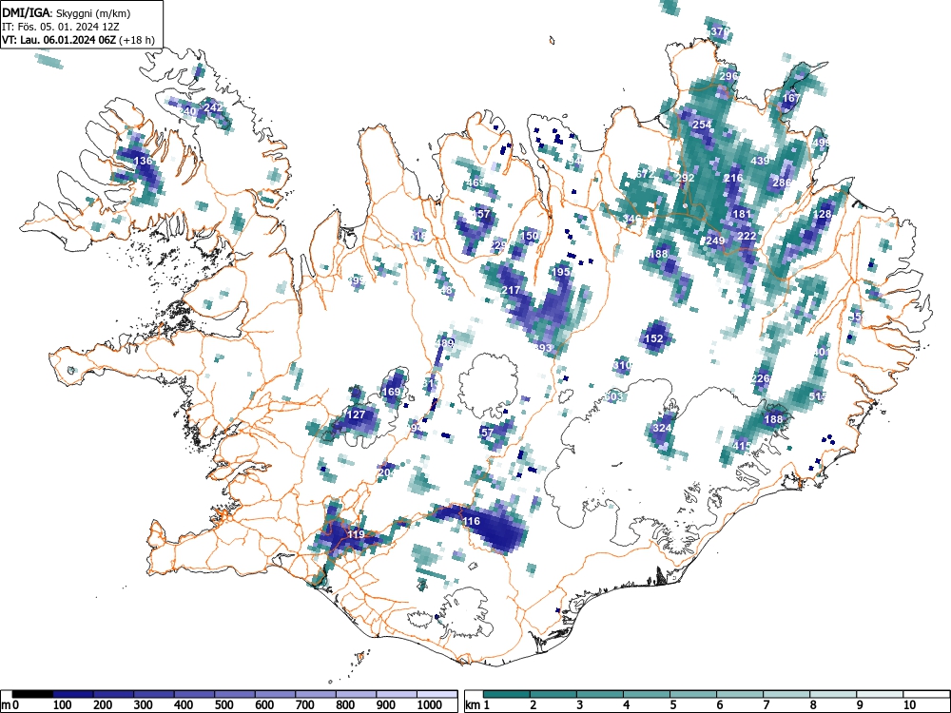Screen dimensions: 951x713
Task: Click the 'VT: Lau. 06.01.2024 06Z' valid time
Action: (60, 40)
